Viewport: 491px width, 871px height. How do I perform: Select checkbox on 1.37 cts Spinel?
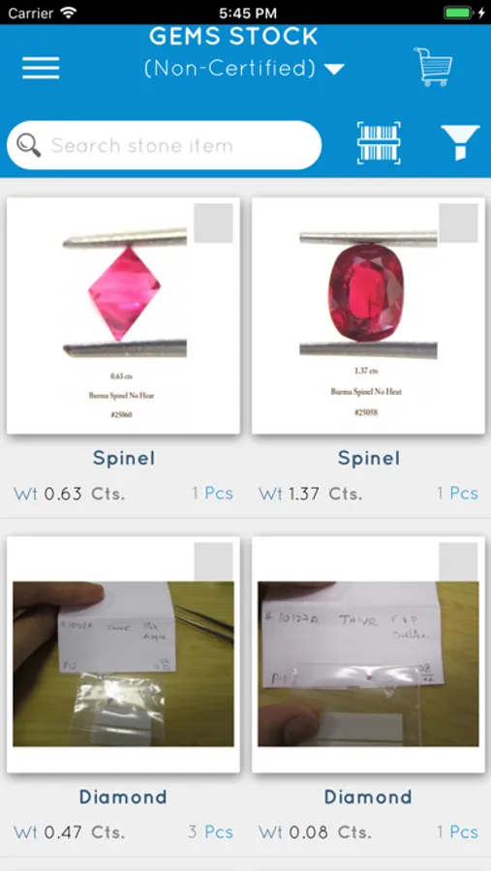pos(459,223)
